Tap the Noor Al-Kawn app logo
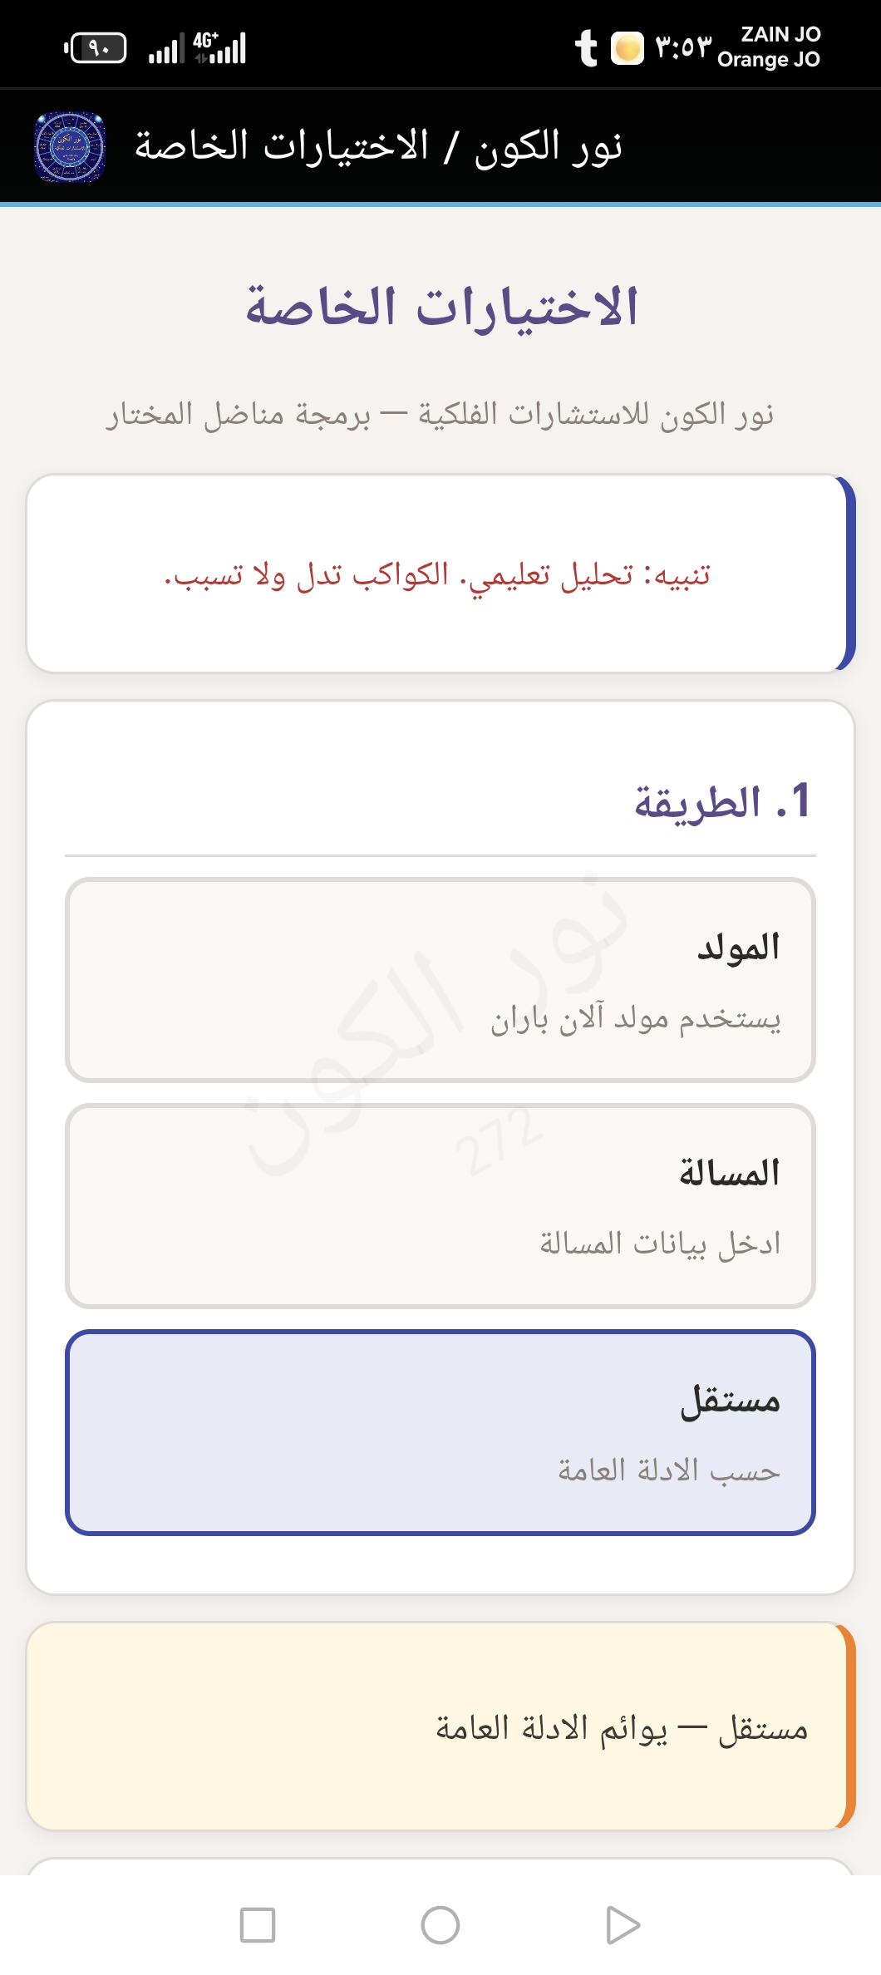The width and height of the screenshot is (881, 1975). (x=70, y=147)
